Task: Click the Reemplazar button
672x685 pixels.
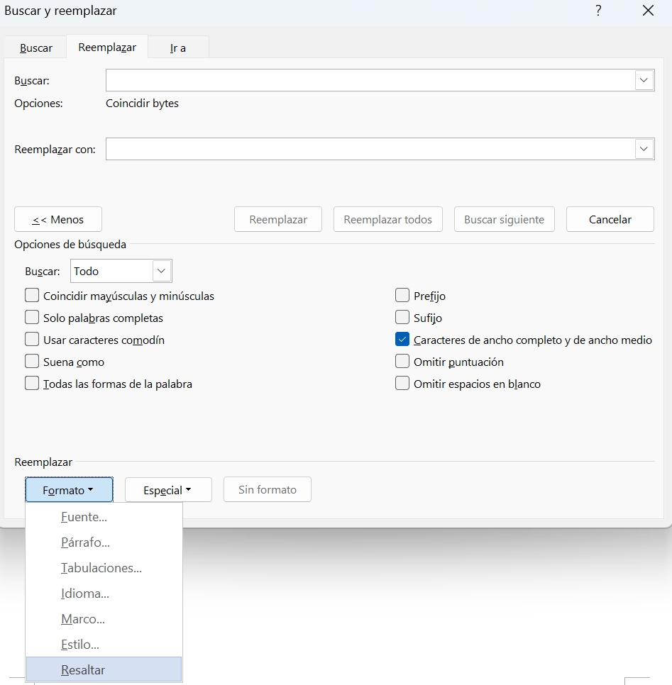Action: coord(278,219)
